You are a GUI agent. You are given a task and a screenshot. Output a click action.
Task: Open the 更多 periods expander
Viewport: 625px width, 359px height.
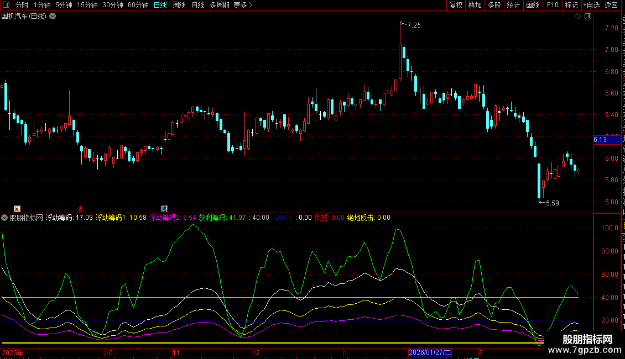[242, 5]
